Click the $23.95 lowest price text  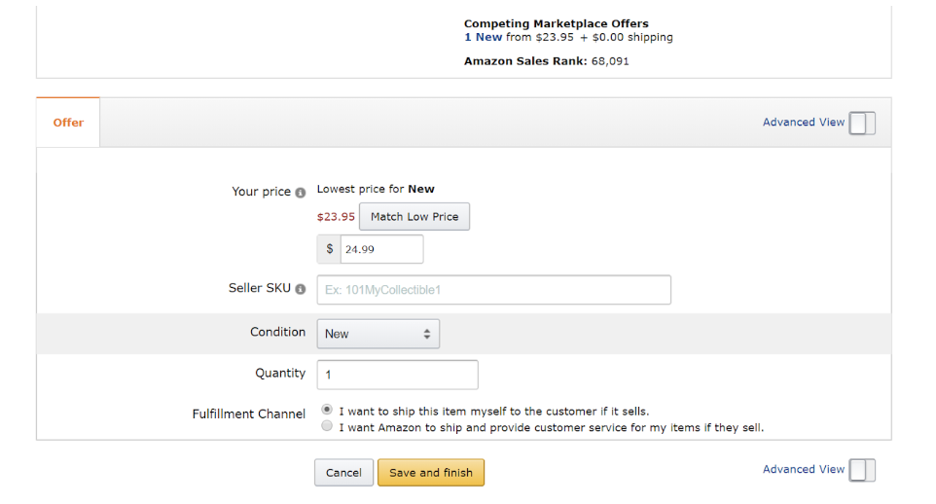coord(336,217)
